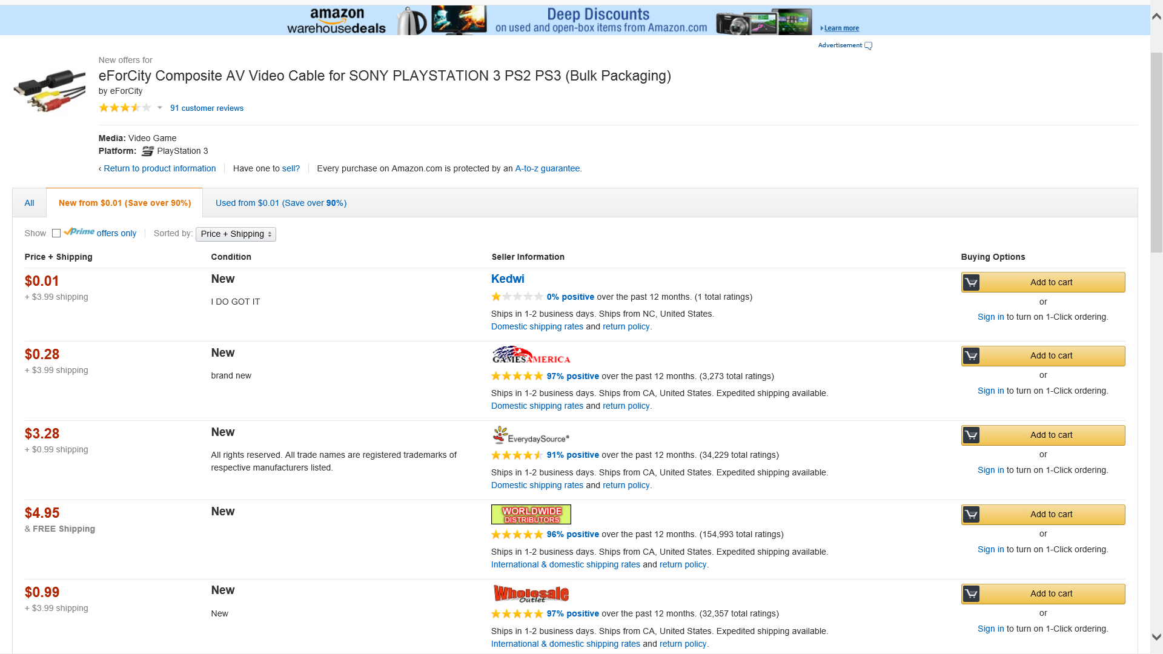
Task: Open Worldwide Distributors' International & domestic shipping rates
Action: click(566, 564)
